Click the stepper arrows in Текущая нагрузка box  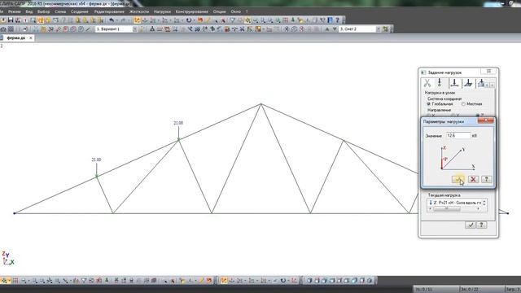484,203
